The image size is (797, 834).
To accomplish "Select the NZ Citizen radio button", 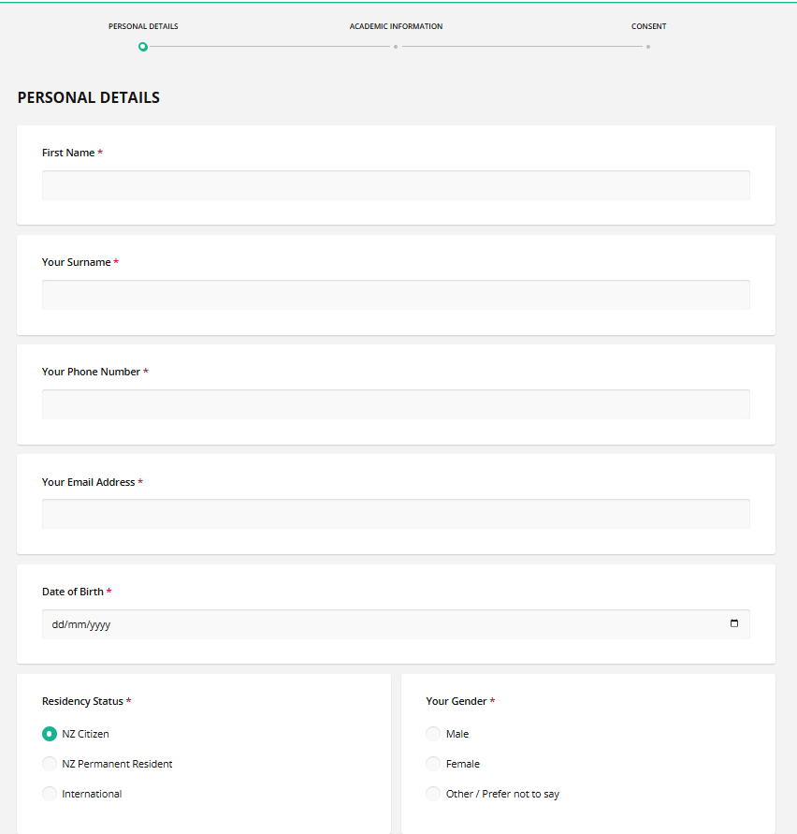I will 50,734.
